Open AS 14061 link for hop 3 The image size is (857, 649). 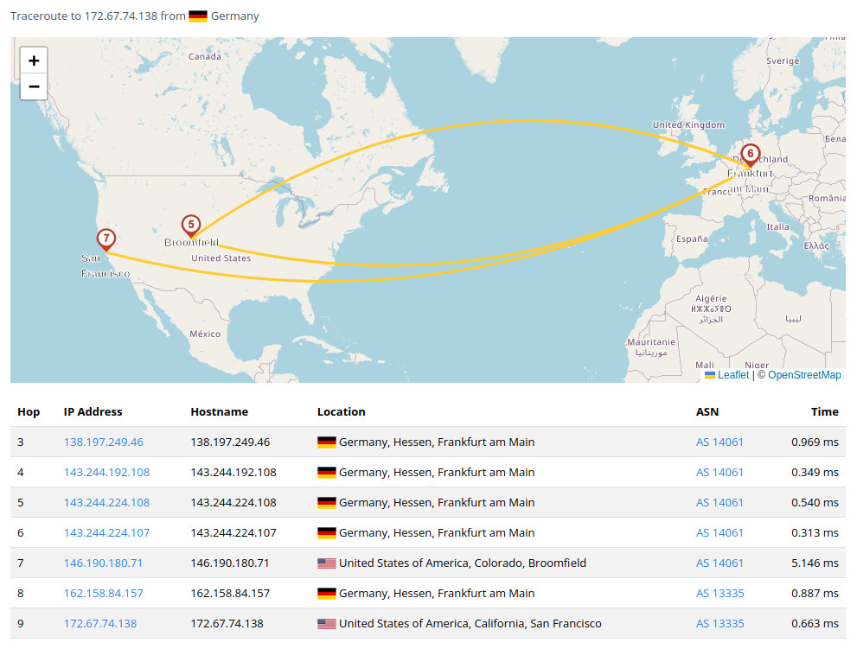tap(719, 442)
